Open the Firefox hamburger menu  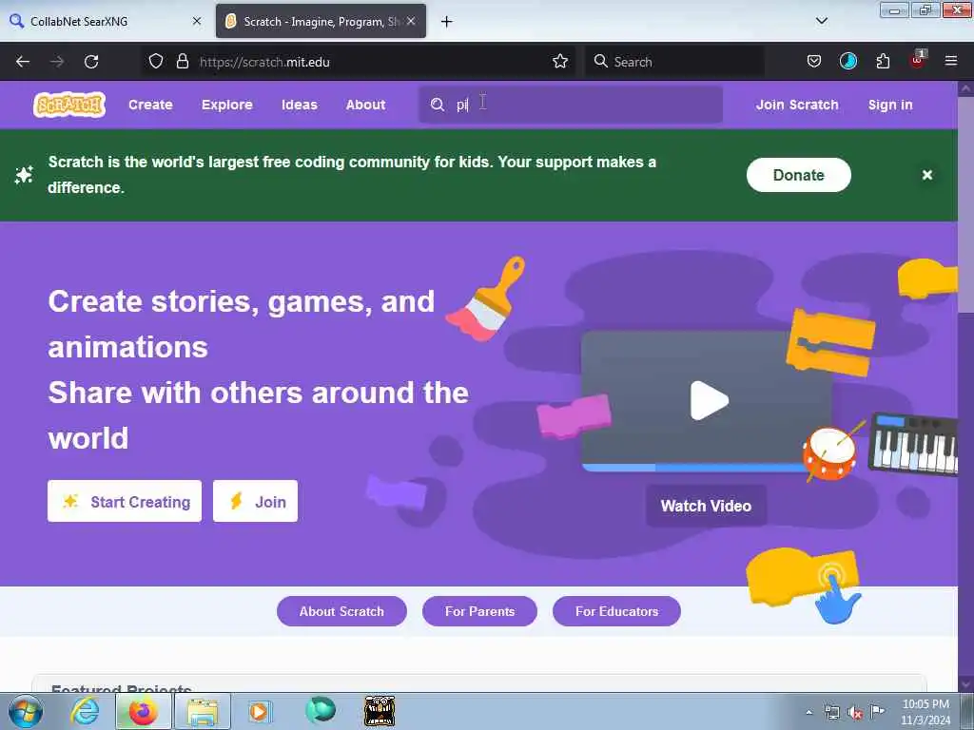(951, 62)
